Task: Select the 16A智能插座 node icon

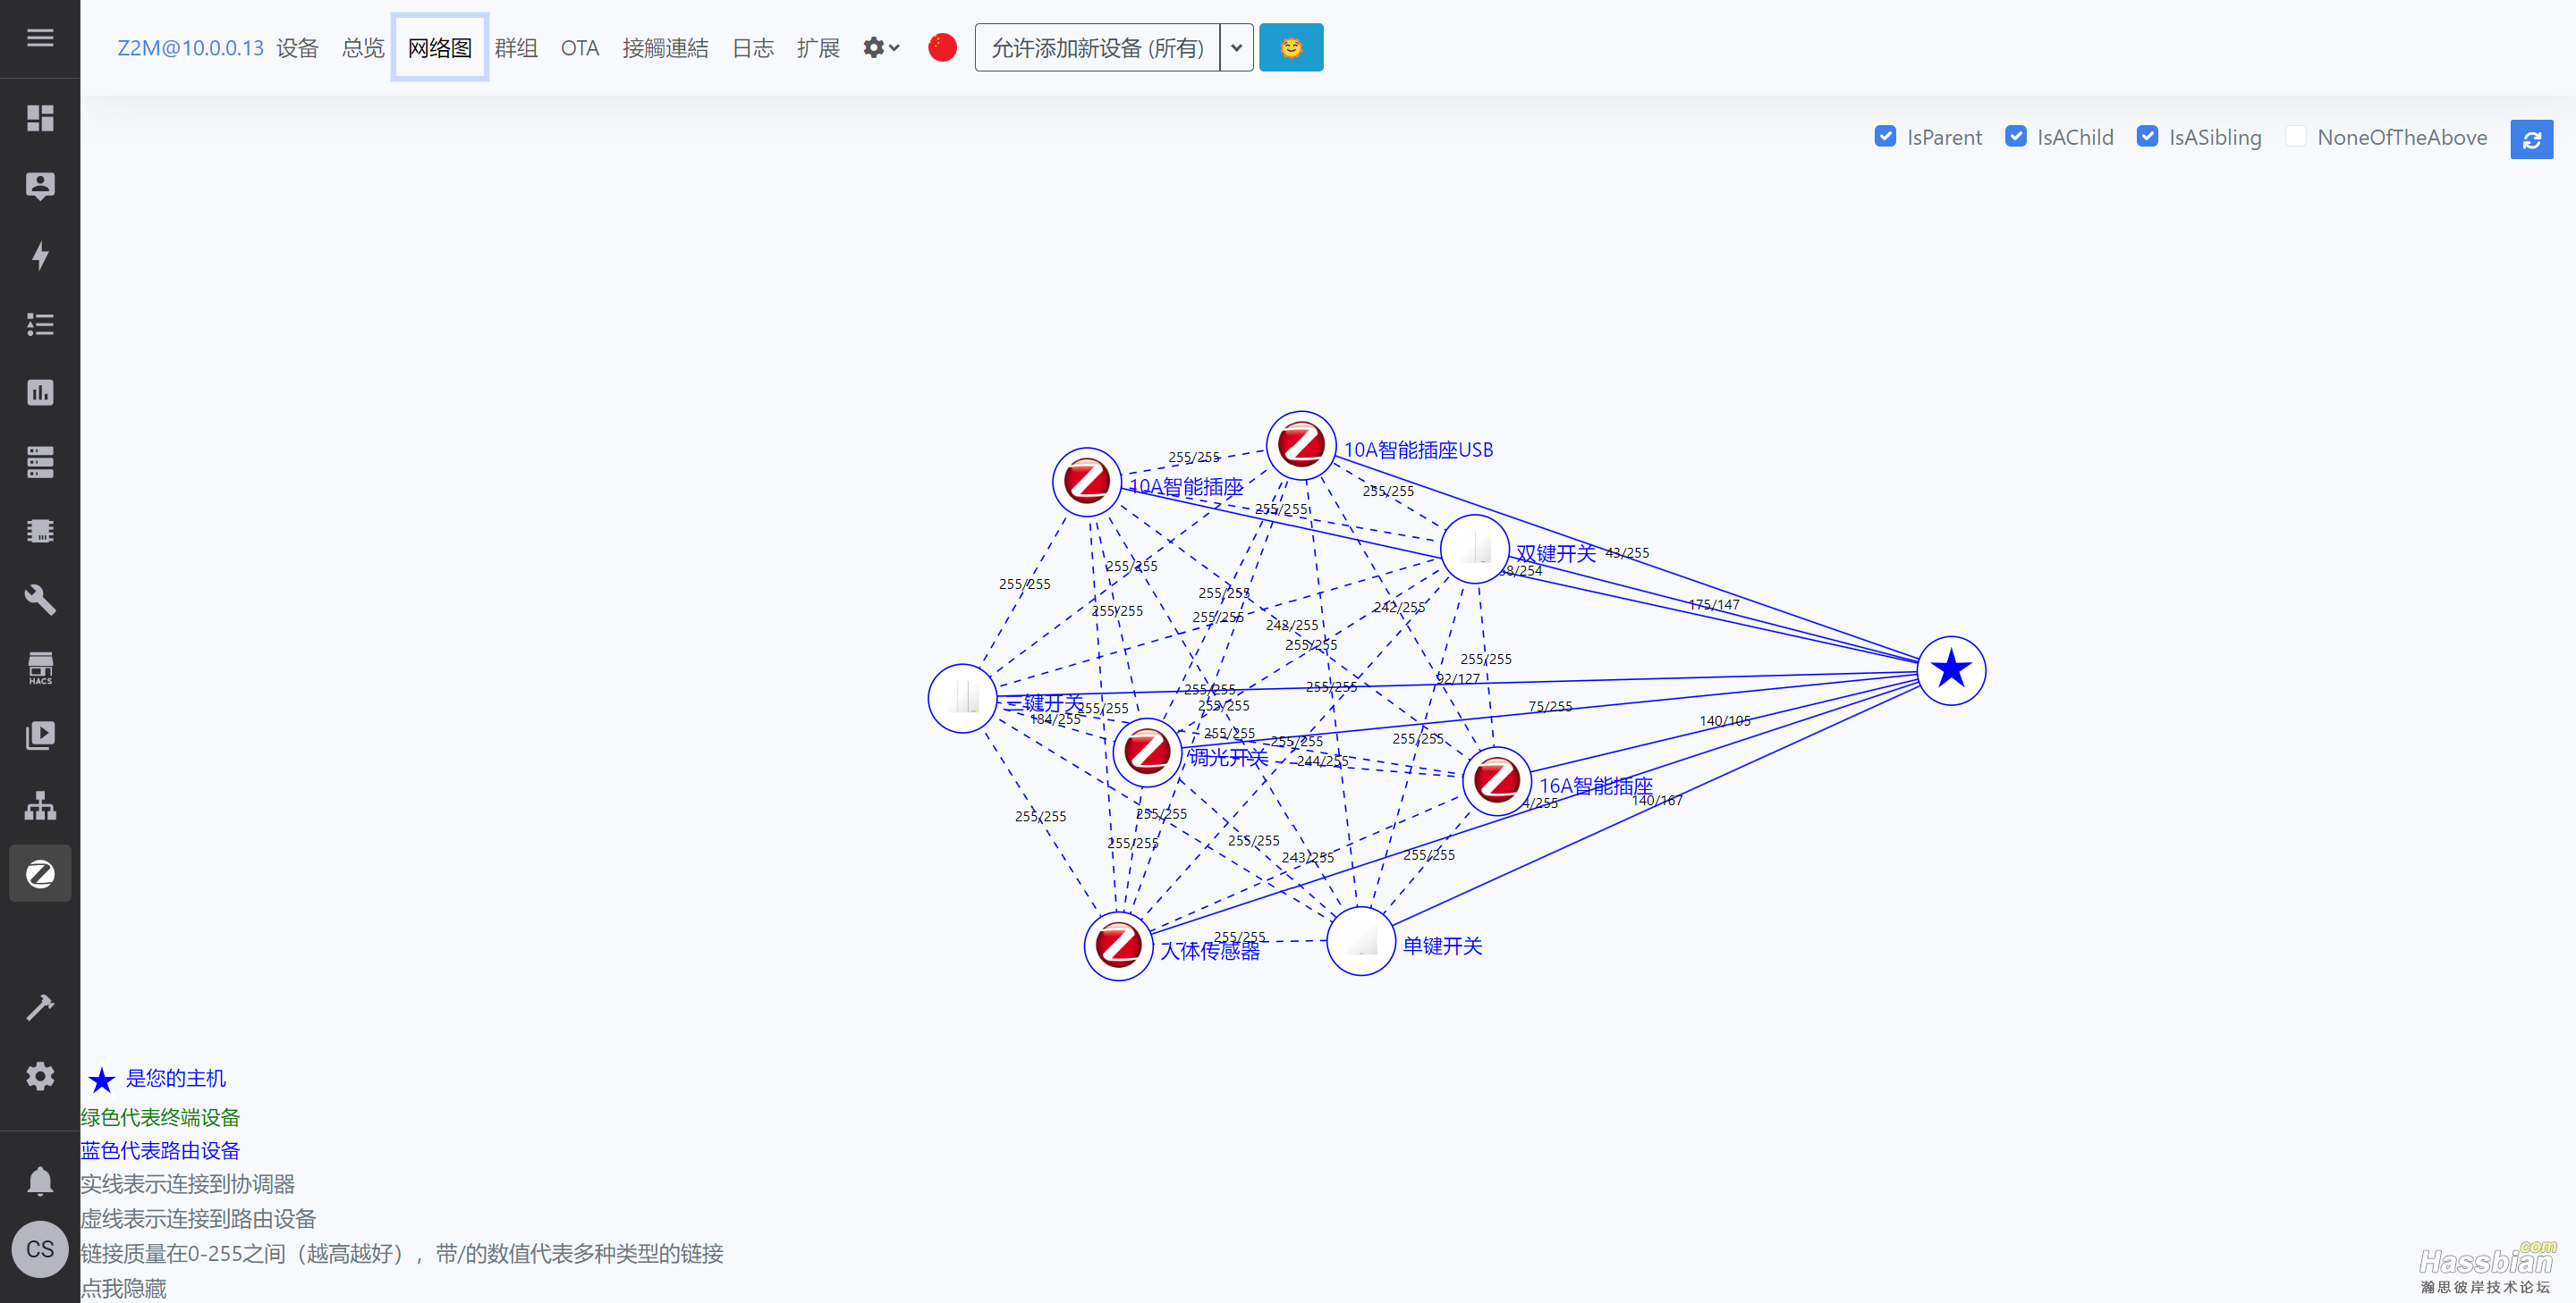Action: coord(1497,780)
